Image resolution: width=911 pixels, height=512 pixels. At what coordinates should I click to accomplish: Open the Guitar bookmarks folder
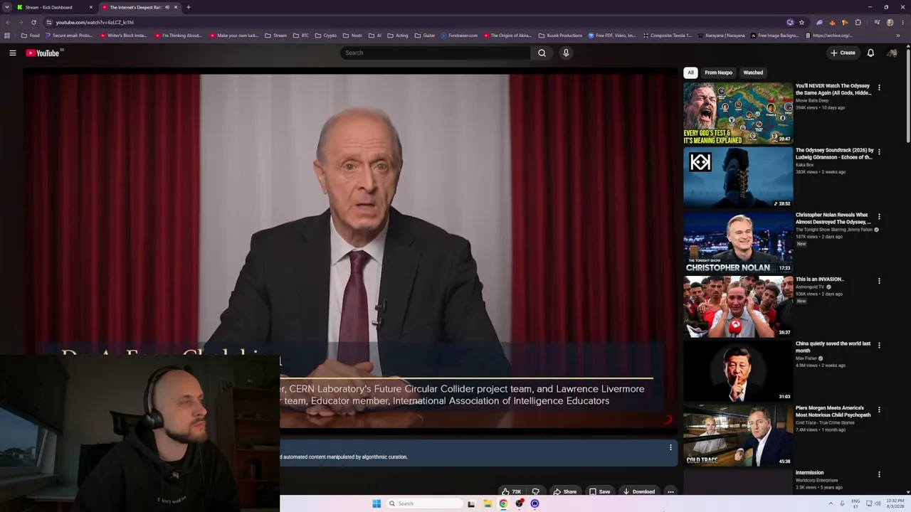tap(425, 36)
